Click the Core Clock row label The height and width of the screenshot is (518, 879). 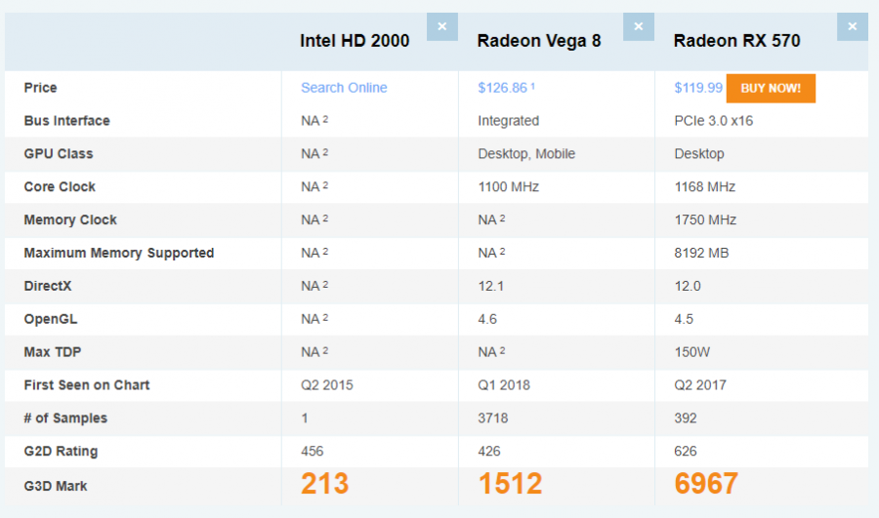pyautogui.click(x=60, y=187)
